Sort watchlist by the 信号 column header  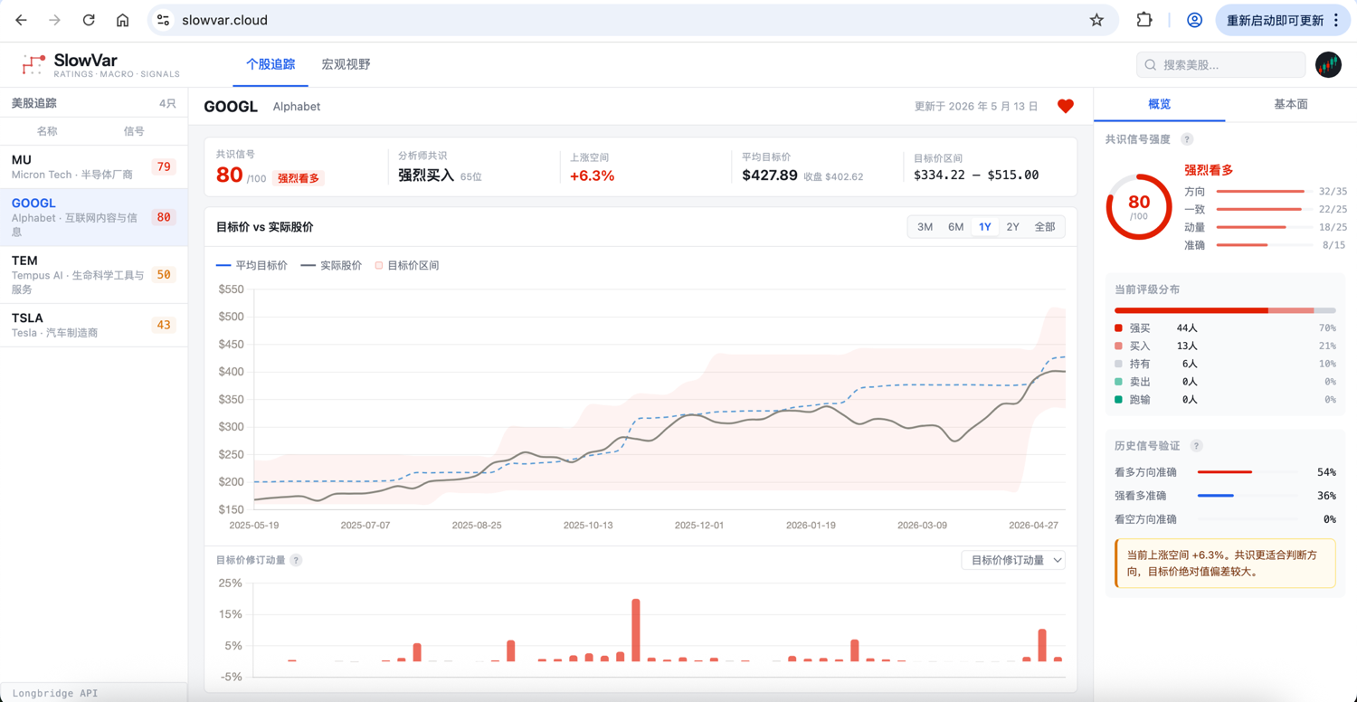click(x=134, y=131)
